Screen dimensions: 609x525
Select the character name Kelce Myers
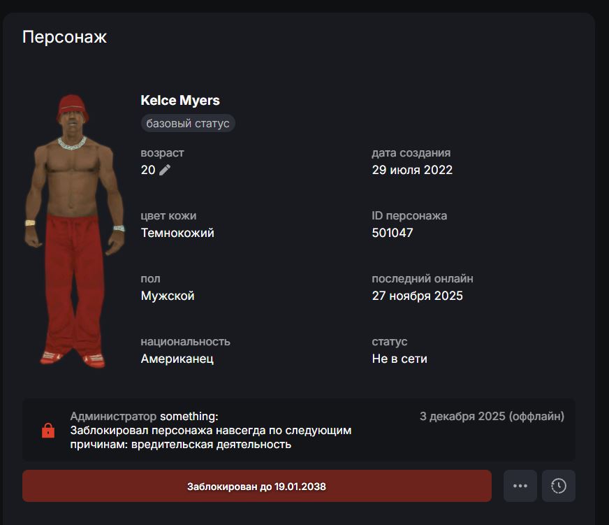[x=180, y=101]
